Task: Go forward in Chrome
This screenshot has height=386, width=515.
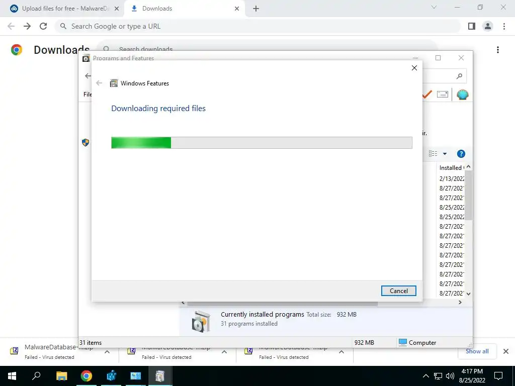Action: (27, 26)
